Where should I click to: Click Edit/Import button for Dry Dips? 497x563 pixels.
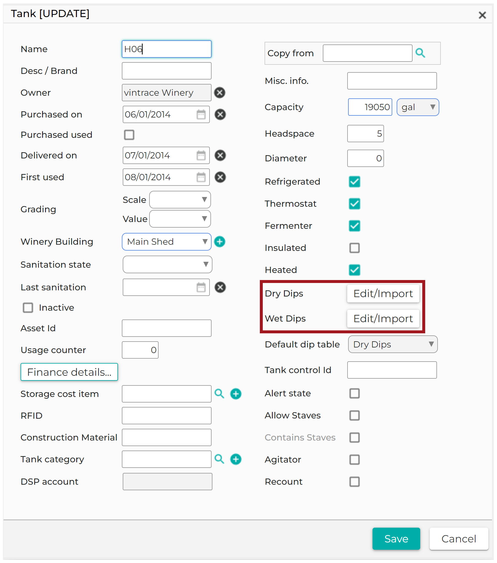(383, 294)
